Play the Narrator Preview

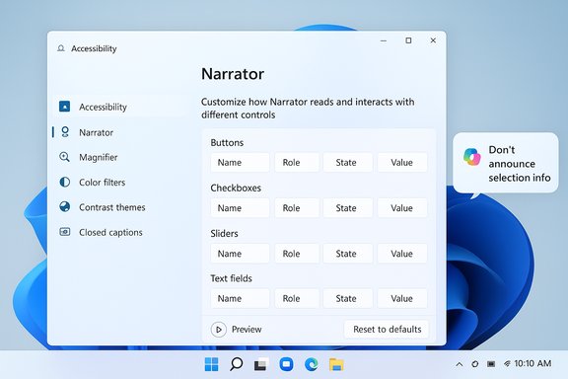pos(219,330)
